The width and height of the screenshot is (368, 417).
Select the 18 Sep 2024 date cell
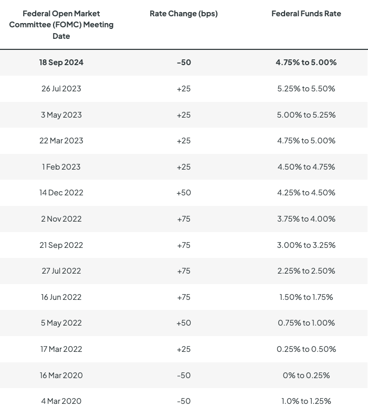61,62
